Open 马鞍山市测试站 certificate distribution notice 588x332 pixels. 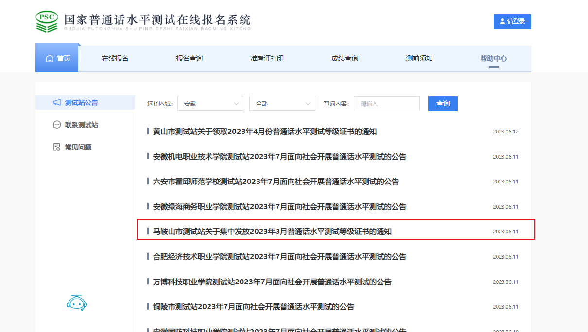click(x=272, y=232)
